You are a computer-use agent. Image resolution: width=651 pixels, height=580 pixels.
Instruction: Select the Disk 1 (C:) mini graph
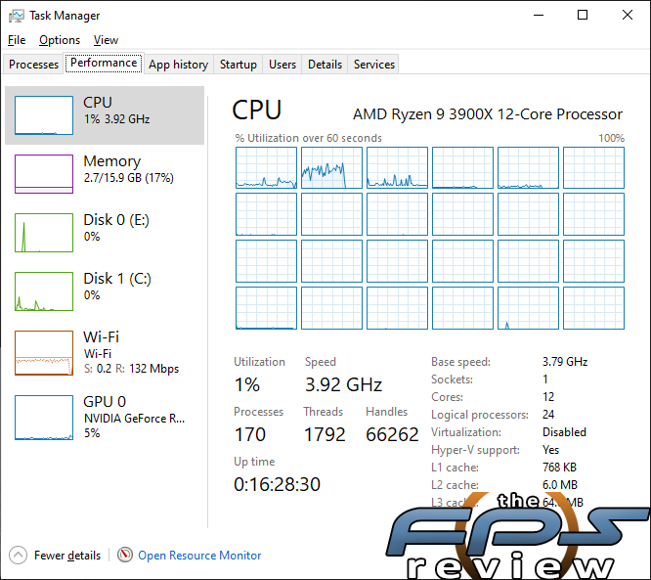click(44, 291)
